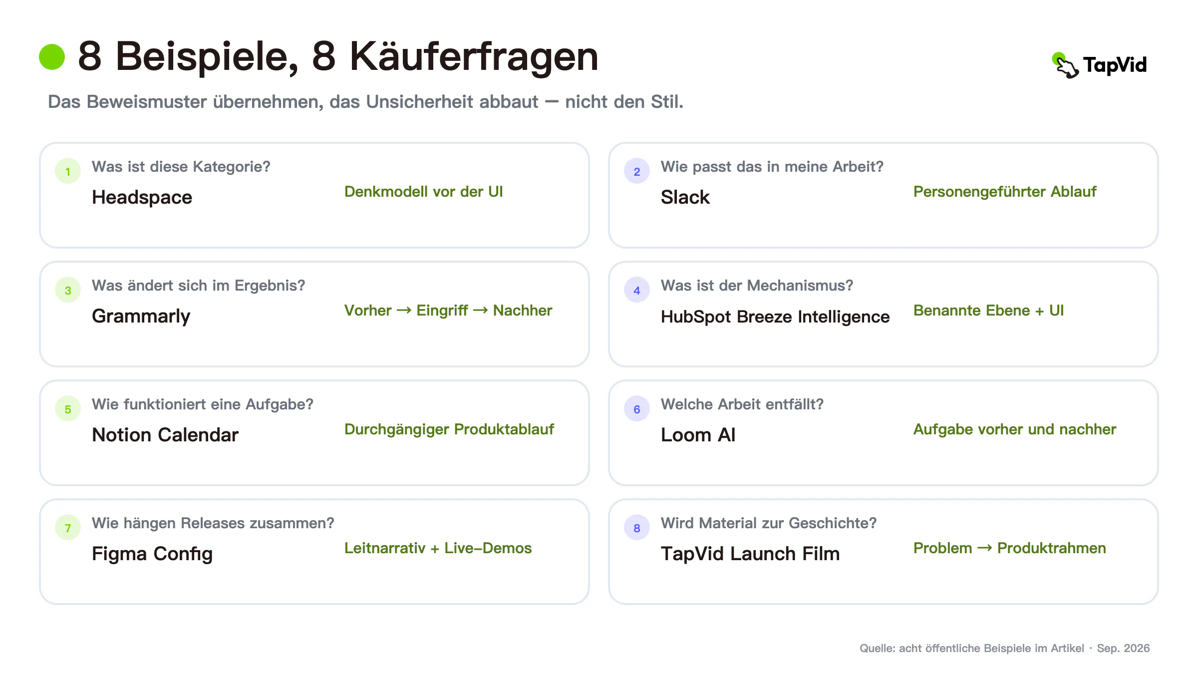Click the green dot beside the title

tap(52, 57)
